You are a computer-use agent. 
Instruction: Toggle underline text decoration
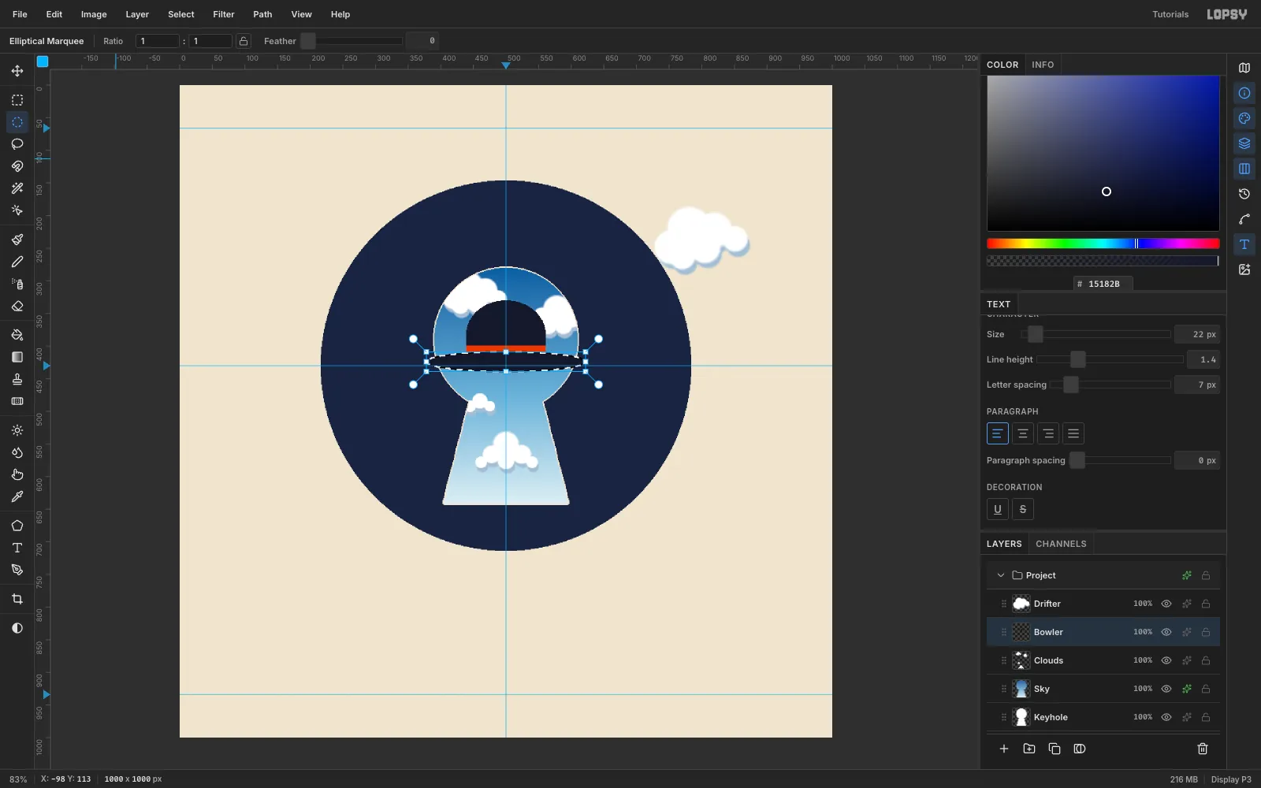pyautogui.click(x=998, y=509)
